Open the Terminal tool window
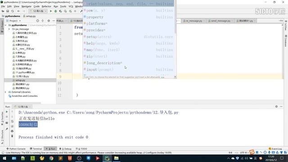 tap(36, 149)
